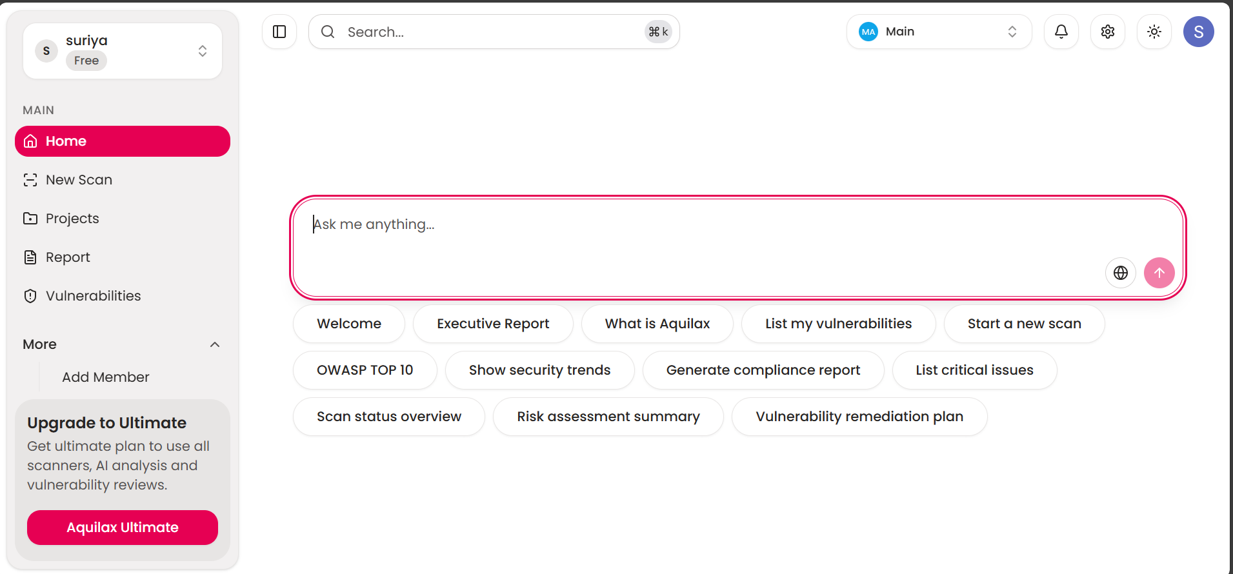Open New Scan page
This screenshot has width=1233, height=574.
coord(123,180)
